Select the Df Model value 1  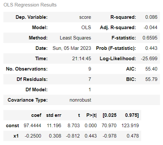[90, 90]
